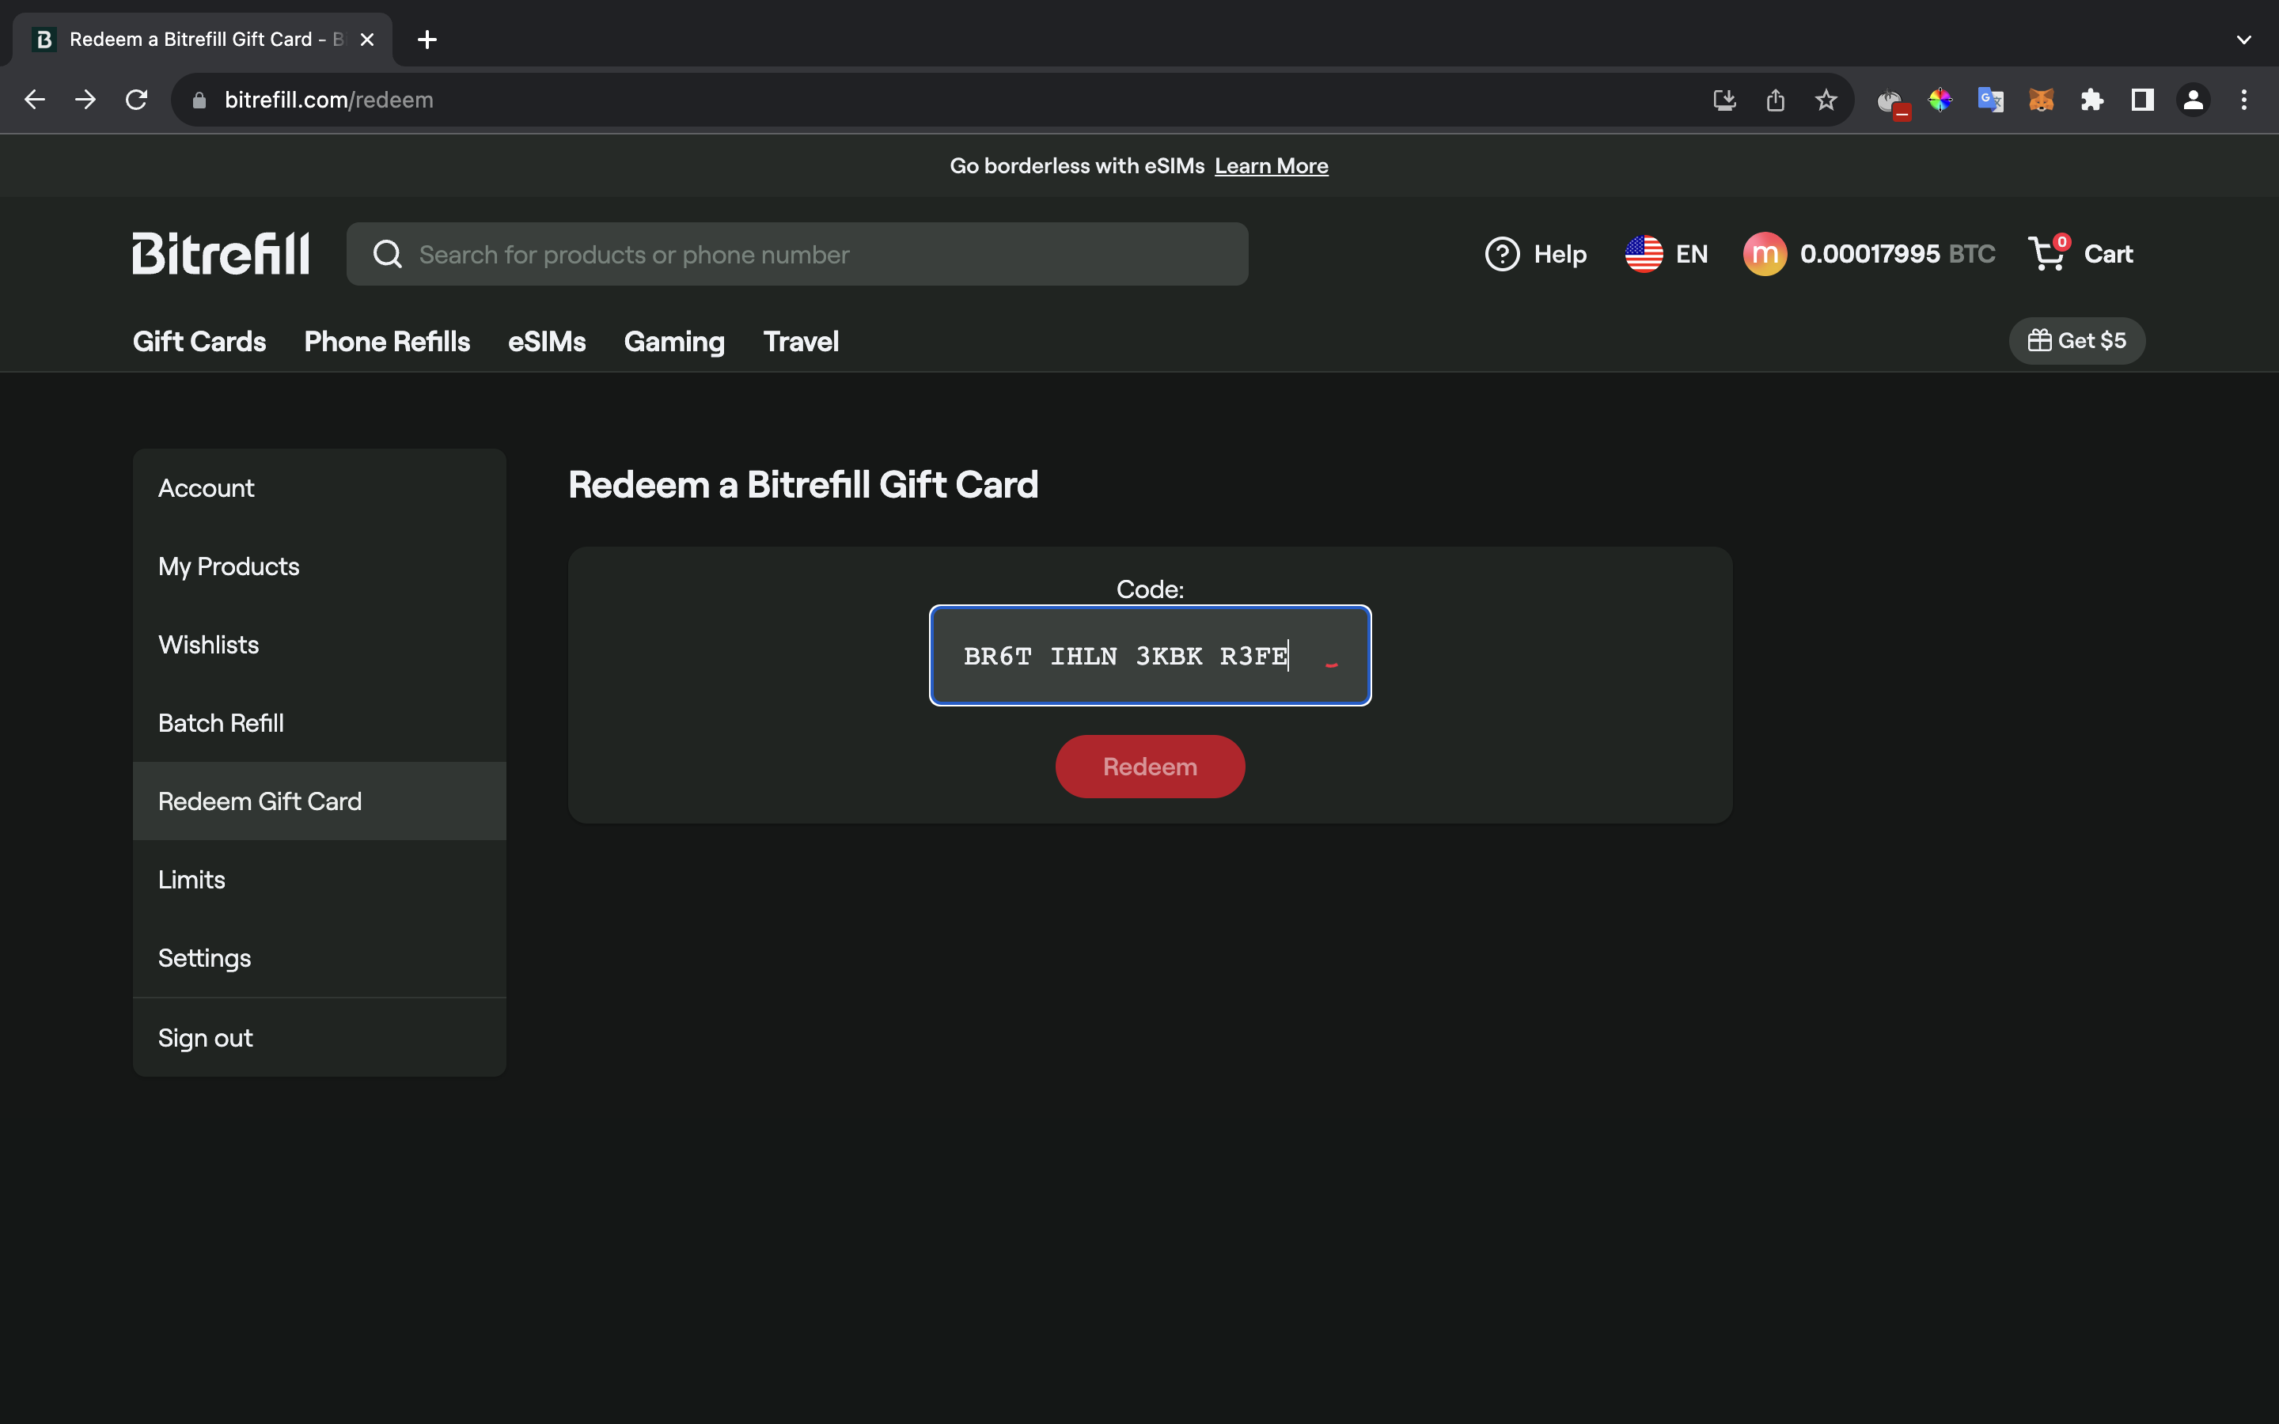
Task: Reload the page with refresh icon
Action: pyautogui.click(x=137, y=100)
